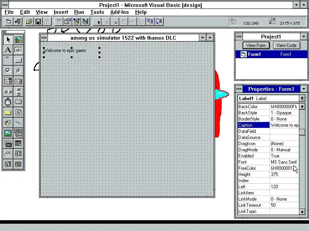Open the Run menu
309x231 pixels.
tap(79, 12)
